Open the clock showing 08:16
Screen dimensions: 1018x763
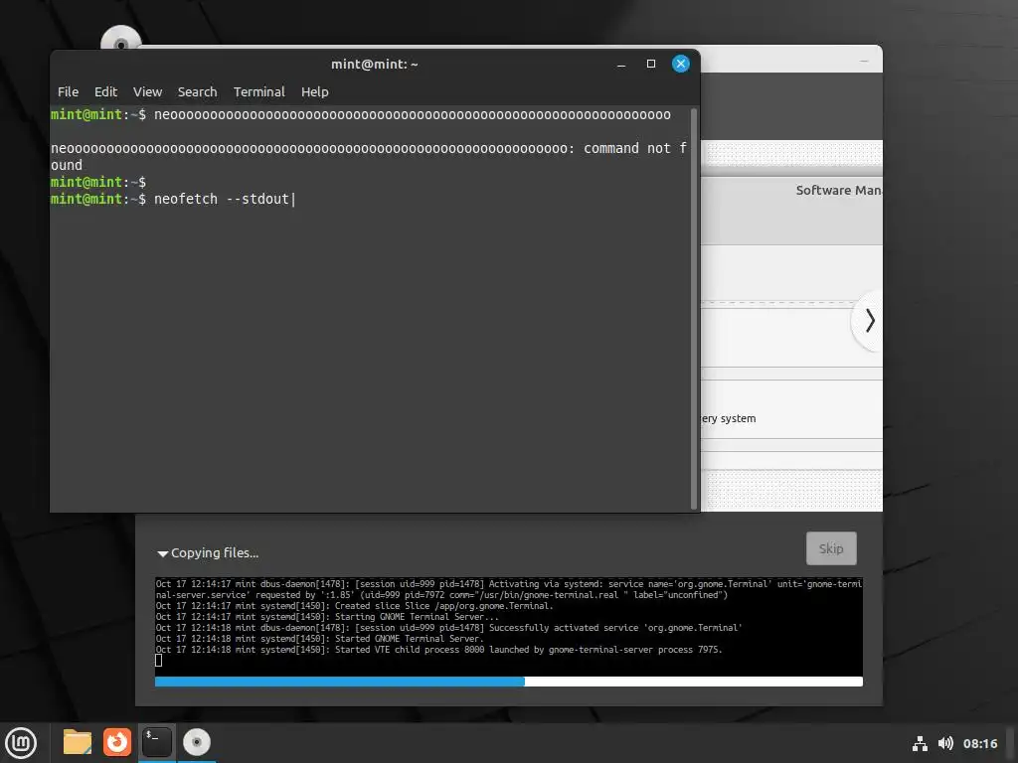[979, 743]
